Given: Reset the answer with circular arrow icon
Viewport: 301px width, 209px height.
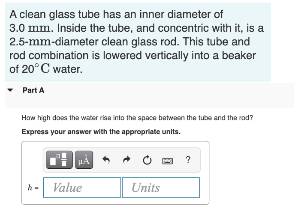Looking at the screenshot, I should 147,161.
